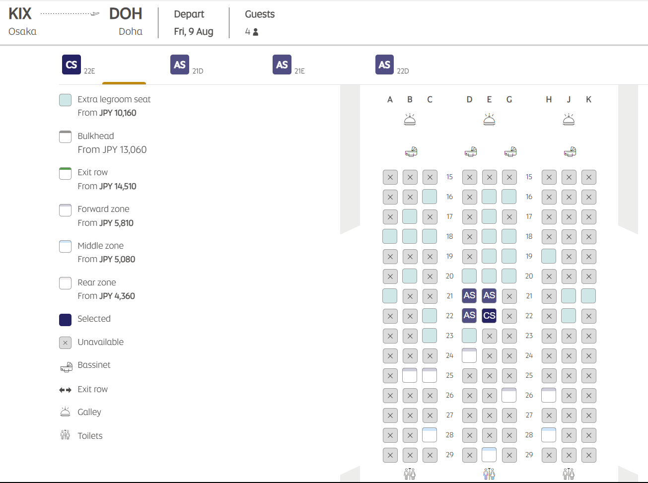Click Extra legroom seat legend swatch
The image size is (648, 483).
pos(65,100)
